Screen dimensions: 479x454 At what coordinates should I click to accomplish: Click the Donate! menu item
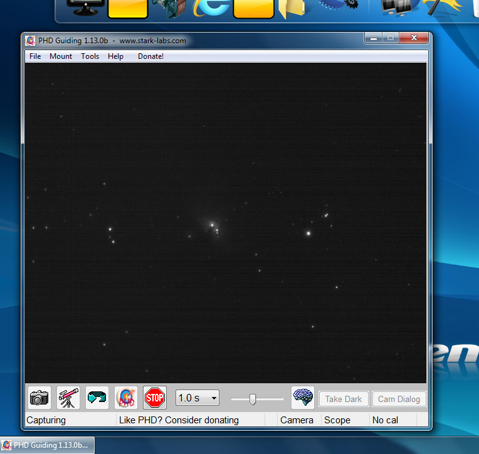(150, 56)
